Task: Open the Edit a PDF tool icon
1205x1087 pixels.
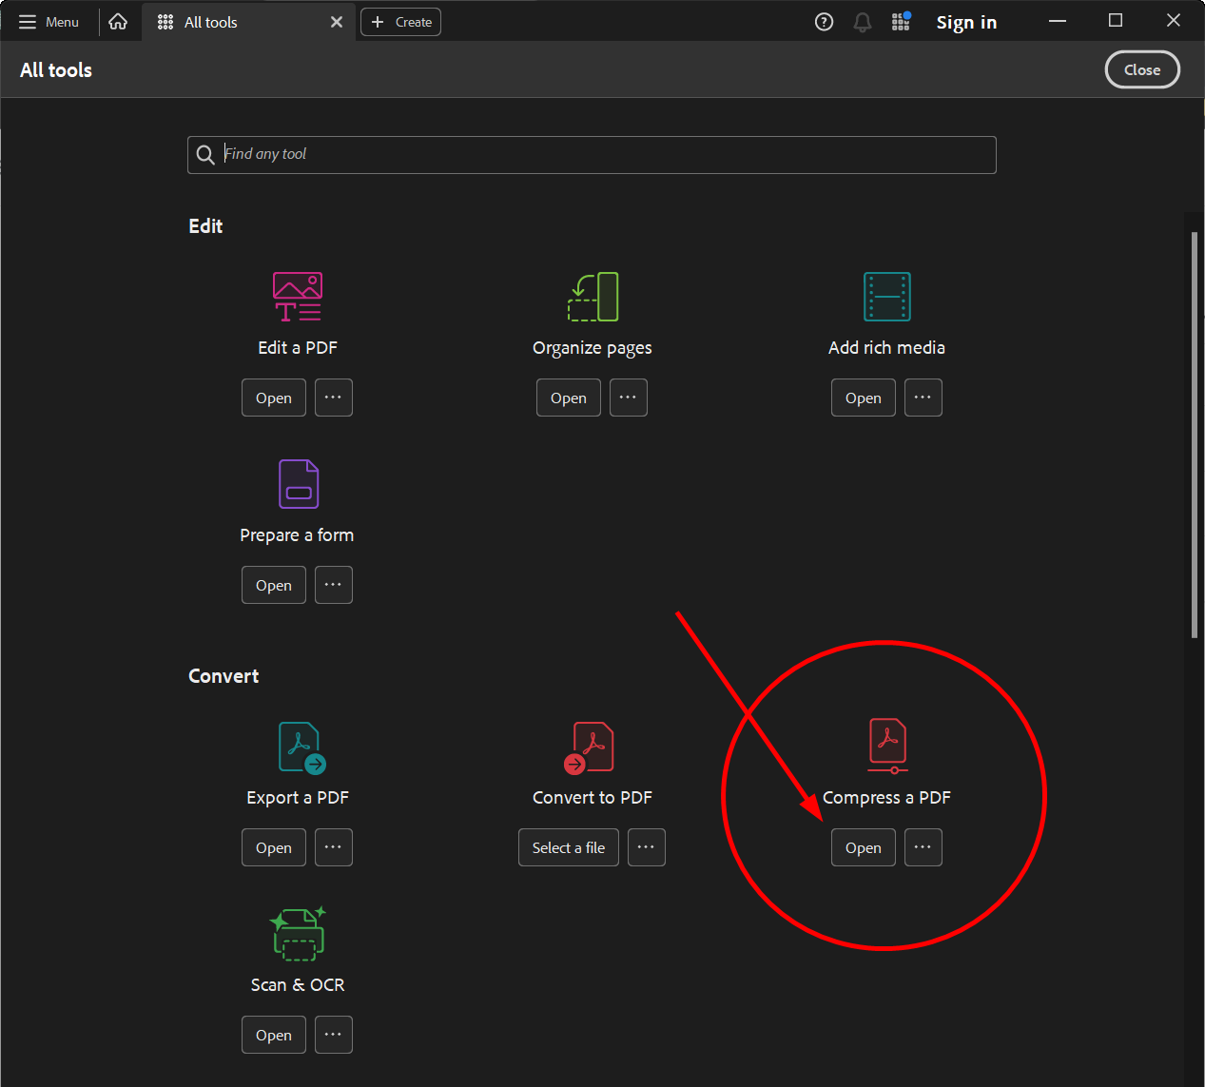Action: pos(298,296)
